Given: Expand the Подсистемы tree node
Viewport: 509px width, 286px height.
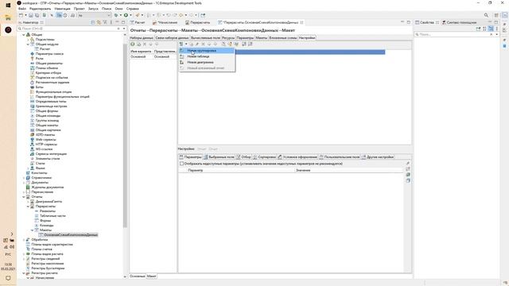Looking at the screenshot, I should tap(28, 40).
